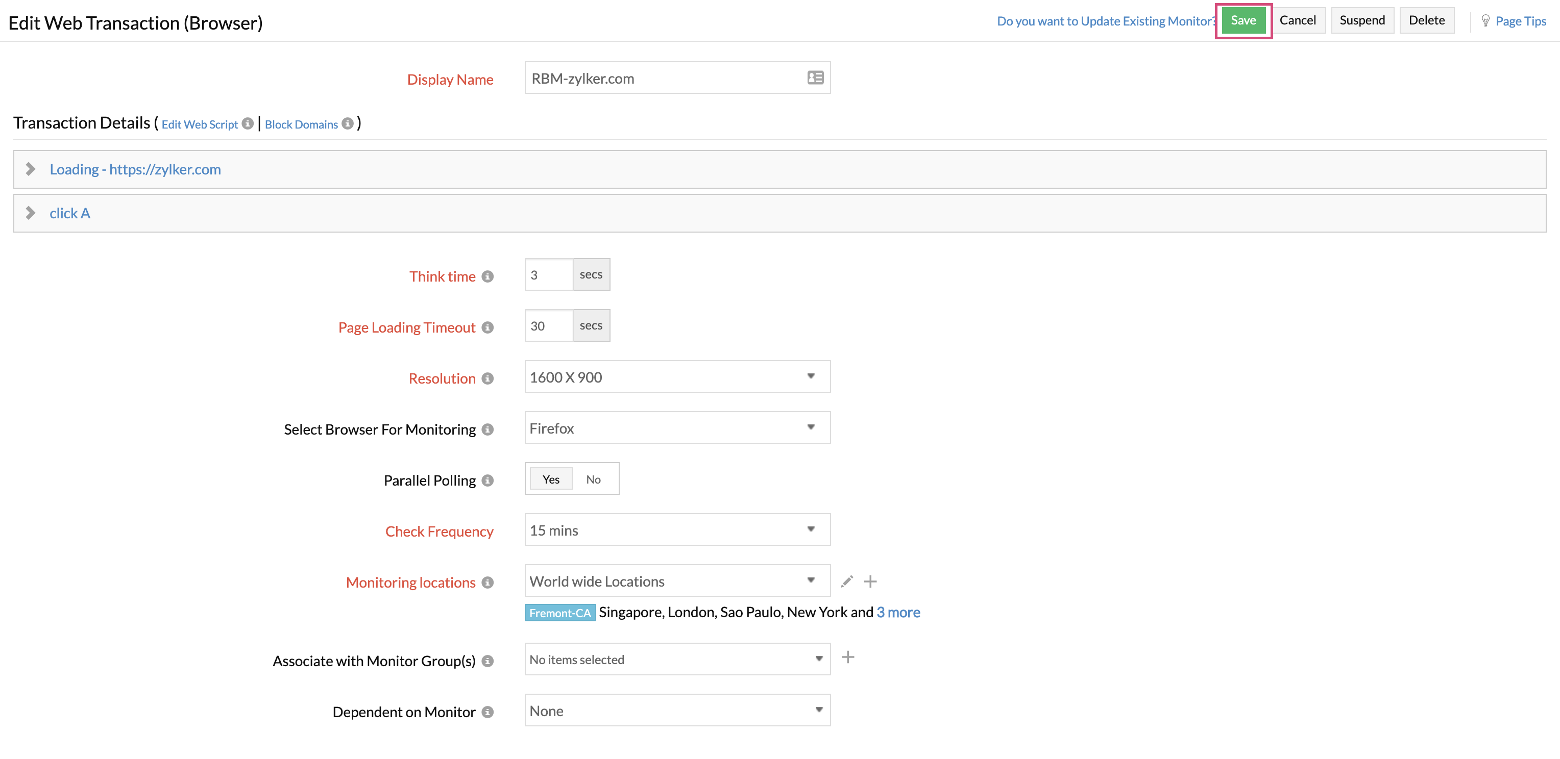1560x759 pixels.
Task: Click the Think time info icon
Action: [487, 276]
